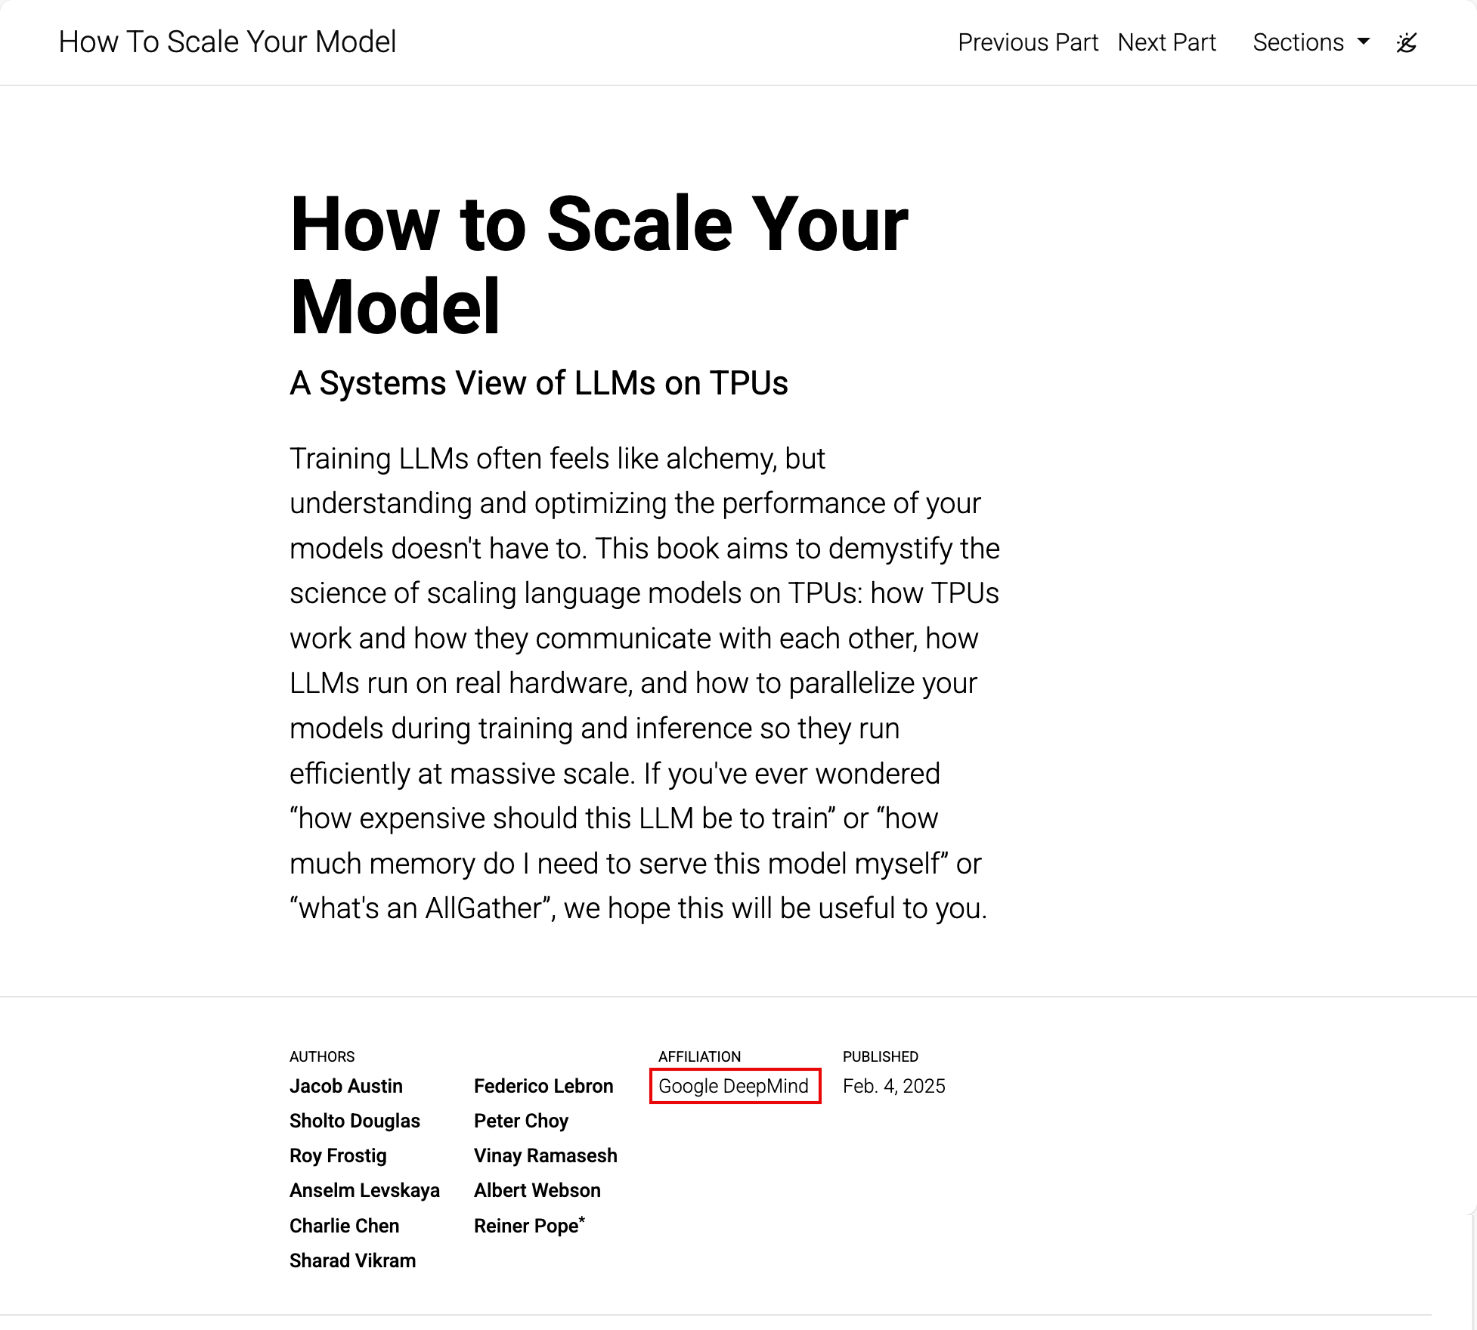Open author Sholto Douglas's link
The image size is (1477, 1330).
[355, 1121]
